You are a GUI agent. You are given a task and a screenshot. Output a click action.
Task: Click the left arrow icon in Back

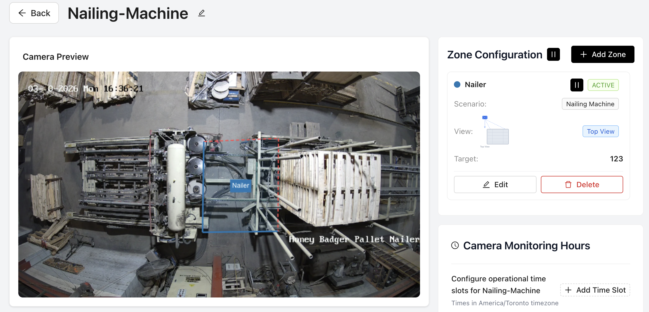pos(22,13)
